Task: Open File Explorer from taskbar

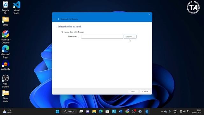Action: (x=94, y=111)
